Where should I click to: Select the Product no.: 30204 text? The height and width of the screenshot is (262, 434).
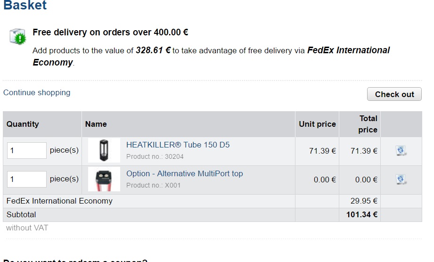[x=155, y=156]
